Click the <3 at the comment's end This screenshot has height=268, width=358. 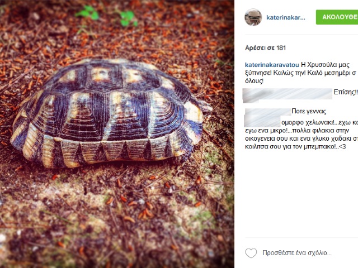342,146
